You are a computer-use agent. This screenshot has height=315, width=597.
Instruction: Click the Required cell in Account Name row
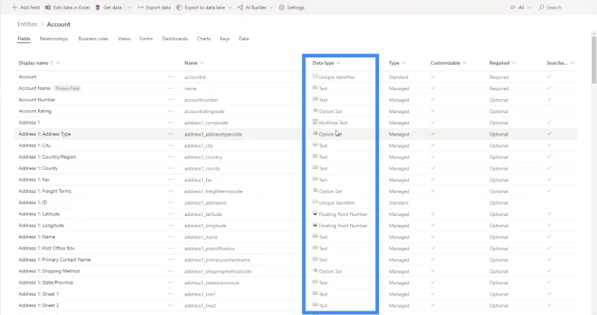tap(498, 89)
